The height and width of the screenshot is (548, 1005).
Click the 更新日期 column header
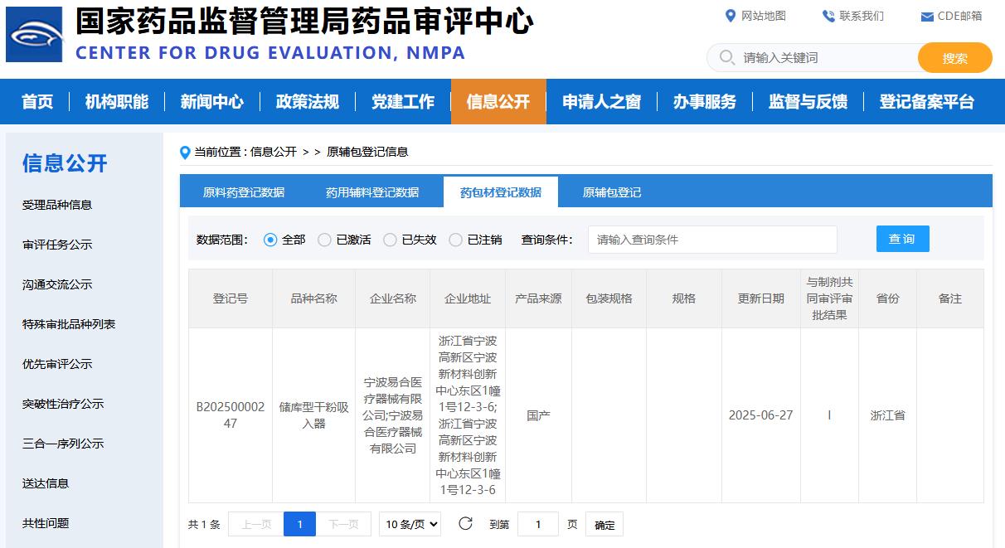pyautogui.click(x=761, y=298)
